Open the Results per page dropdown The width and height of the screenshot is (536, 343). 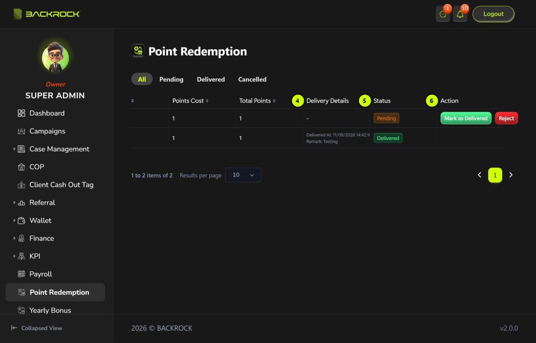[x=243, y=175]
